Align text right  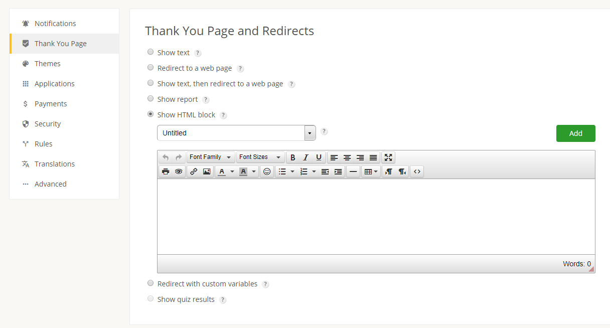pos(360,157)
